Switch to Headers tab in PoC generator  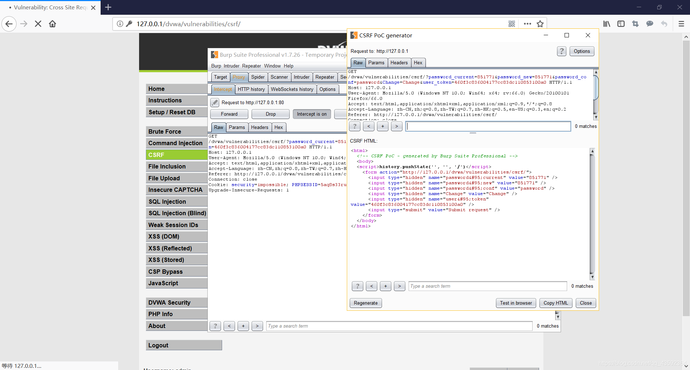[x=399, y=63]
